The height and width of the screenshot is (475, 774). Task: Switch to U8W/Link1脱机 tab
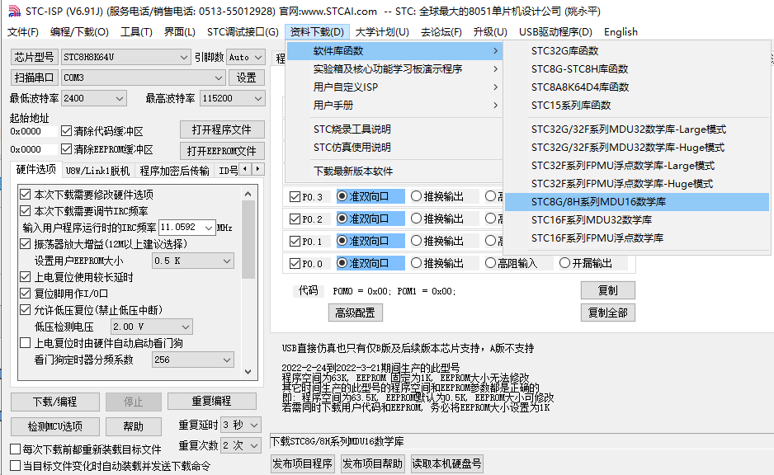pos(97,171)
